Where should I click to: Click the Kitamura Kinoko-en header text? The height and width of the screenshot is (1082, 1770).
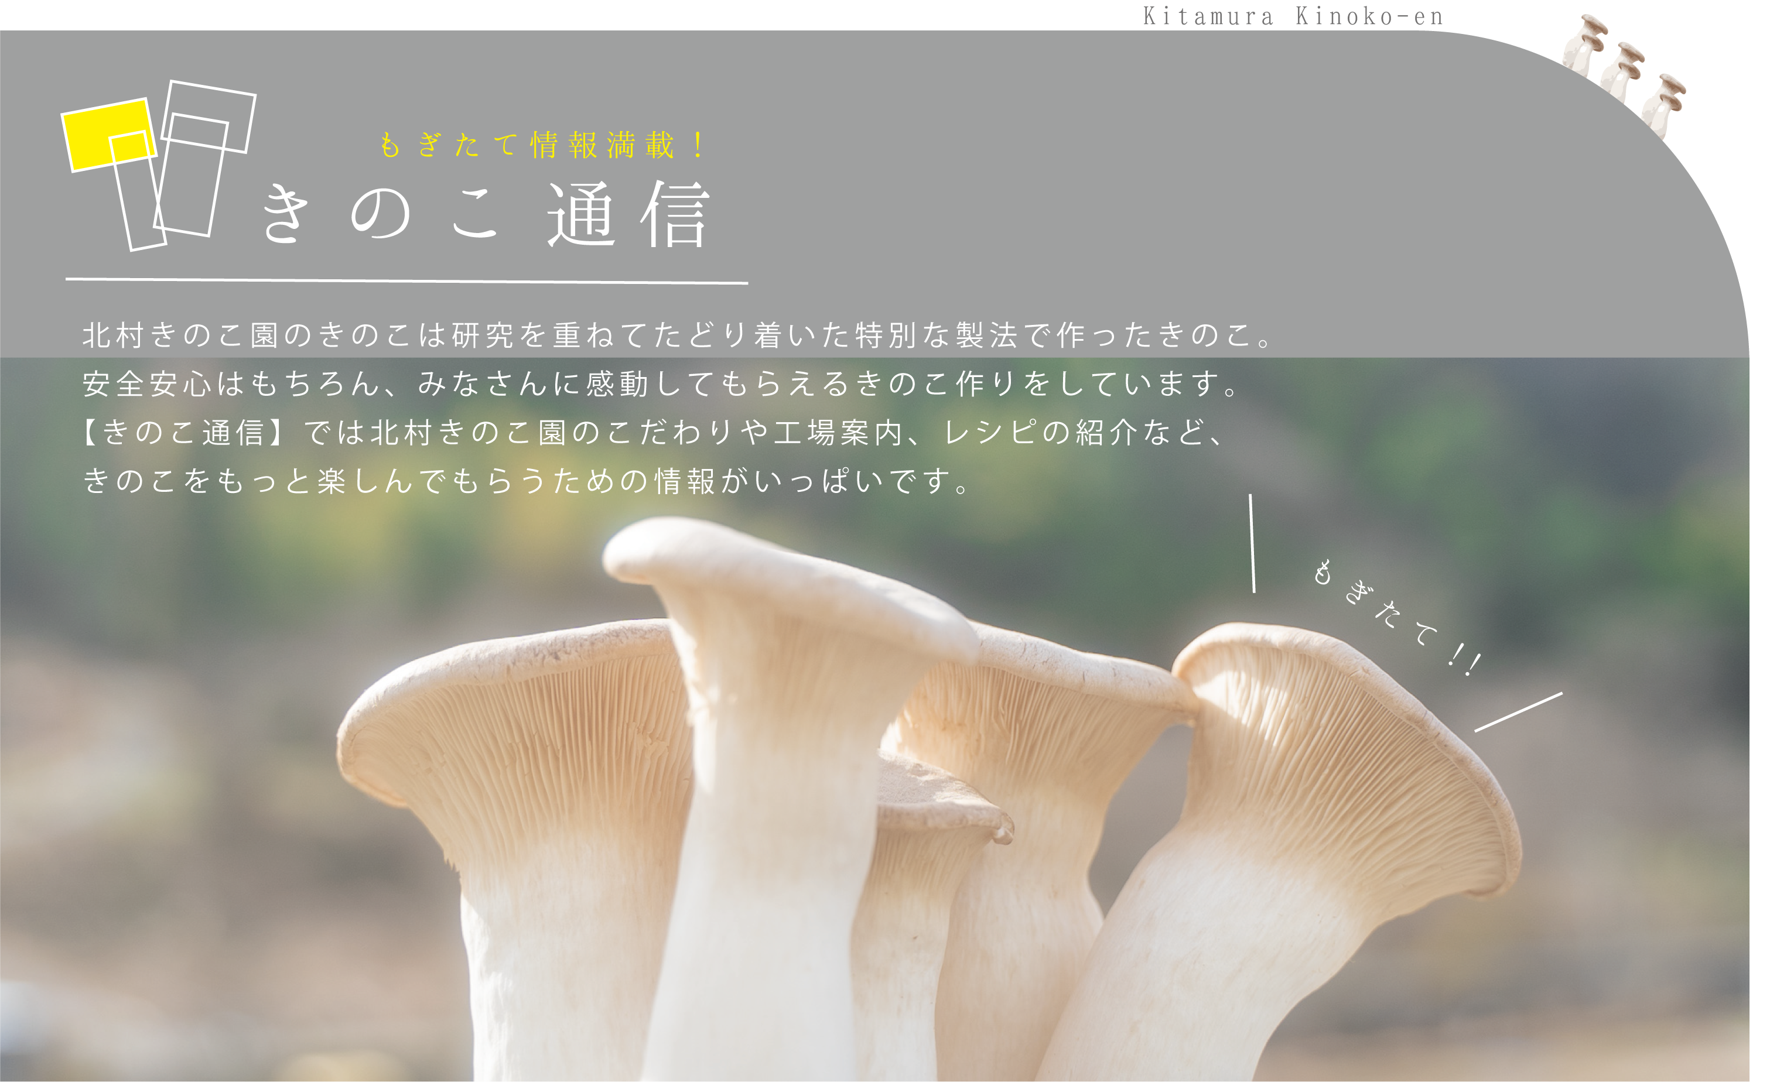coord(1293,16)
